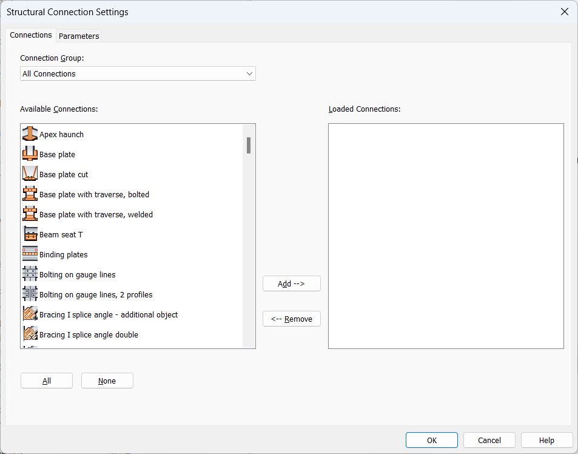Click the Add button to load connection

click(291, 283)
